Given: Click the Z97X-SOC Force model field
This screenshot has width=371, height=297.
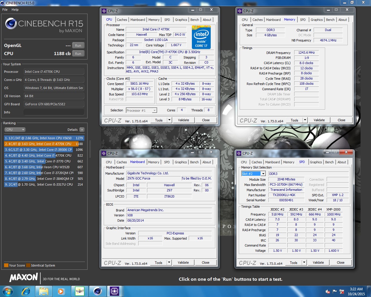Looking at the screenshot, I should click(154, 178).
